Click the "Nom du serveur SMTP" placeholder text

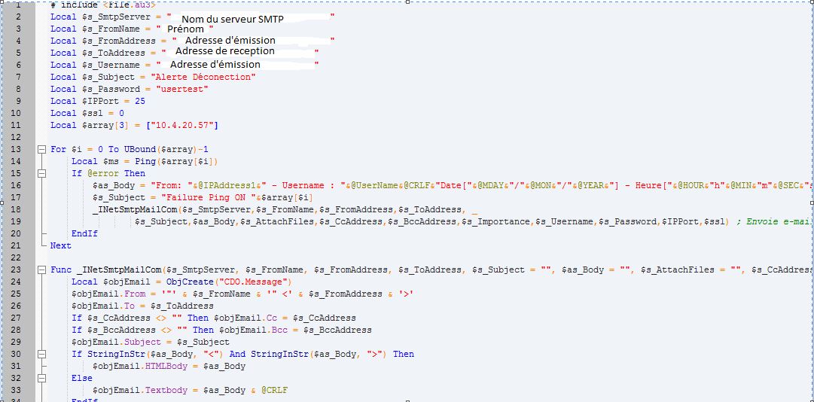click(240, 17)
